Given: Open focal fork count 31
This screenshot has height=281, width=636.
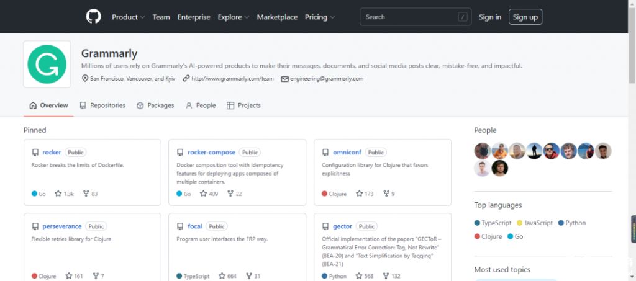Looking at the screenshot, I should (253, 276).
